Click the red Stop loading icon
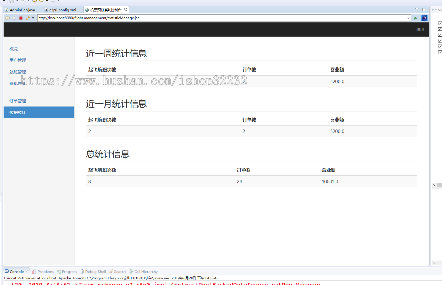 point(20,18)
